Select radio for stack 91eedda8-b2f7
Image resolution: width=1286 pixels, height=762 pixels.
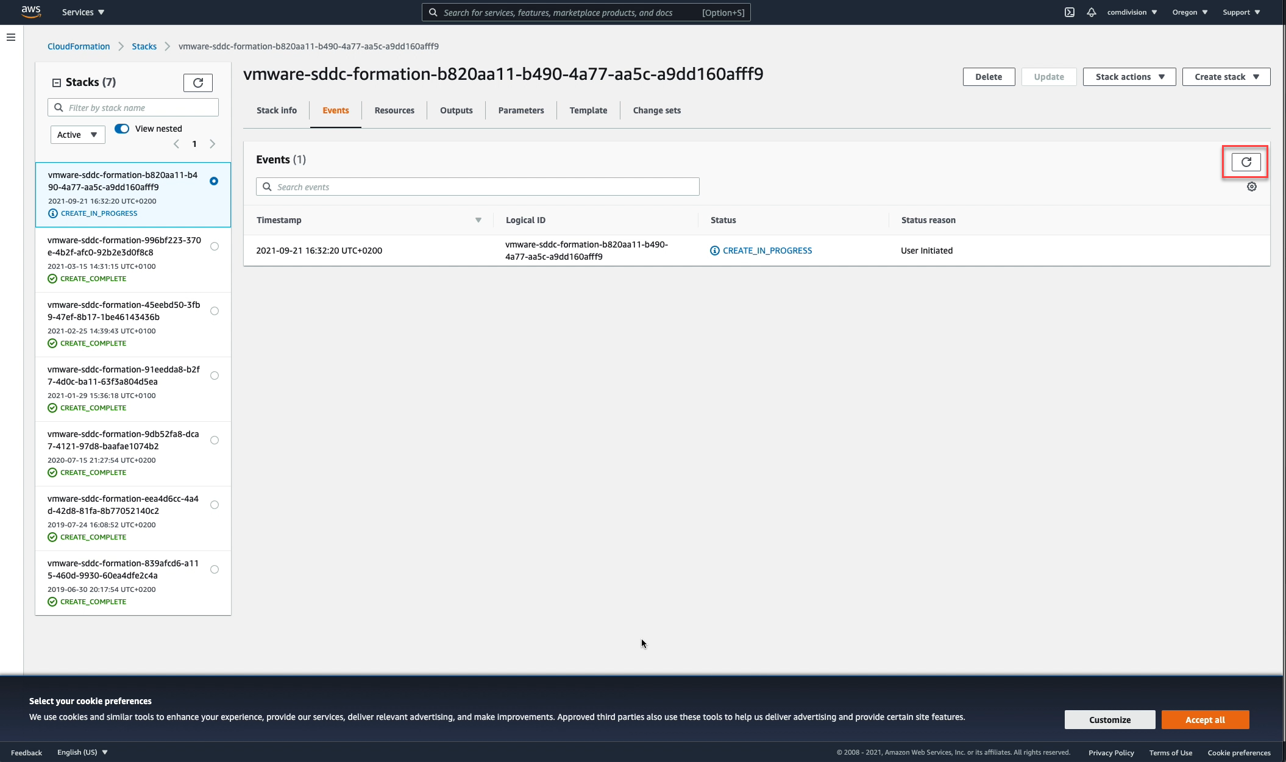(215, 376)
